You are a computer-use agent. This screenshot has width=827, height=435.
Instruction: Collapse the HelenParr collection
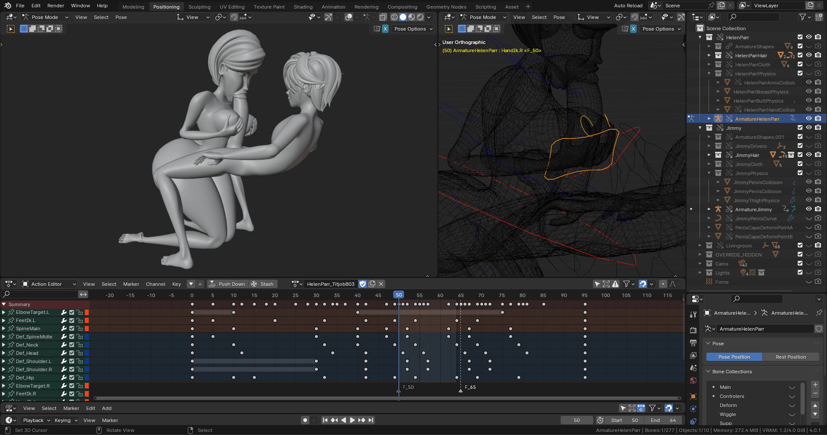coord(700,38)
